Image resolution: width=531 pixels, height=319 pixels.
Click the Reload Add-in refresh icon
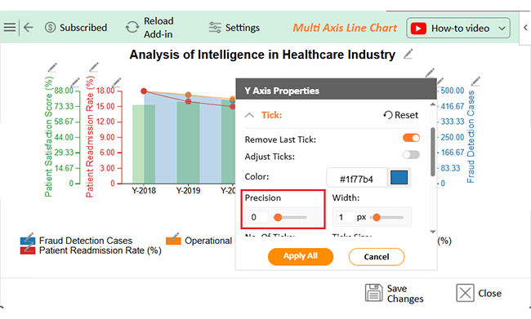pyautogui.click(x=132, y=28)
